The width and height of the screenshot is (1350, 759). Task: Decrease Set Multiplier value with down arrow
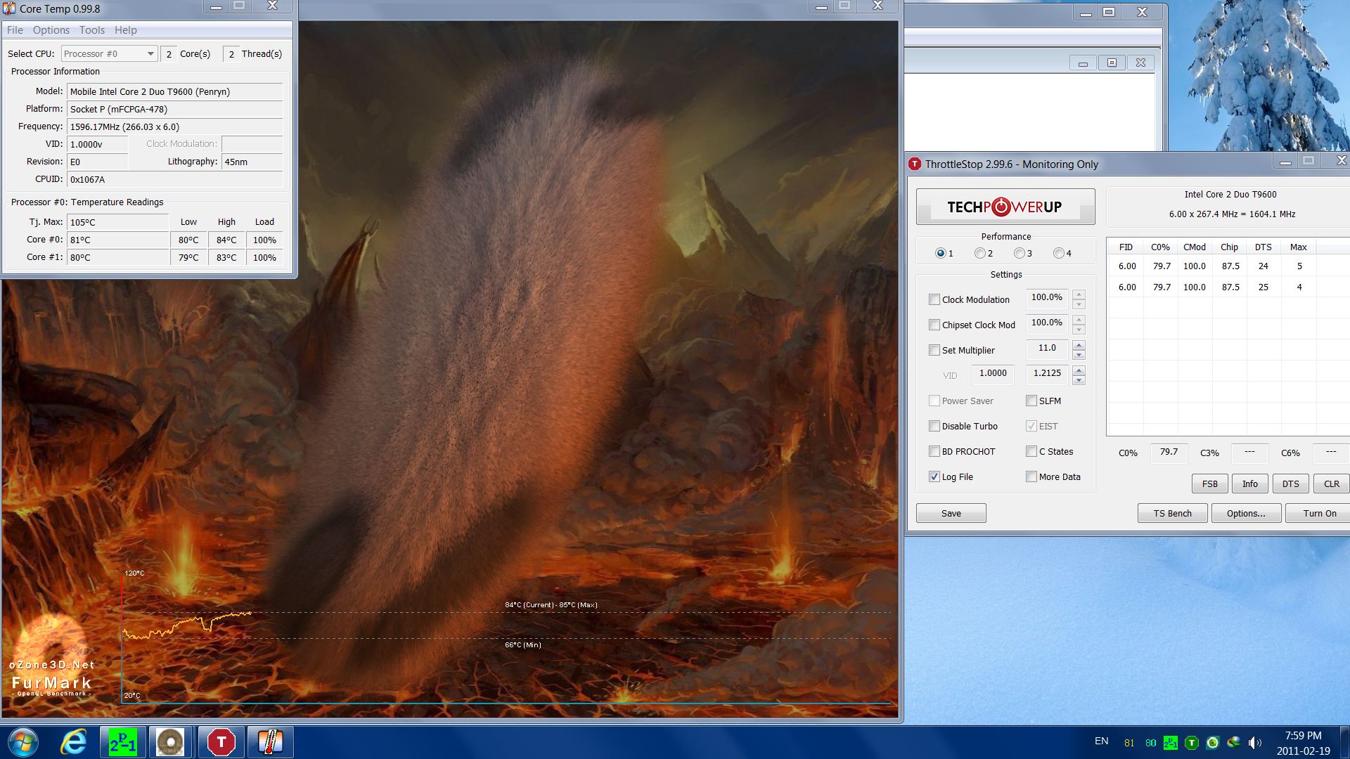click(1079, 355)
